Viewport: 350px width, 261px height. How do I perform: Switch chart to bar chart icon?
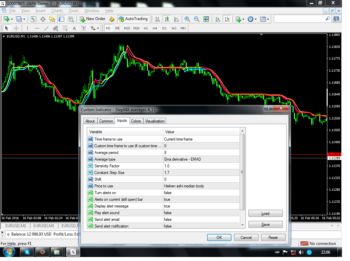point(158,19)
